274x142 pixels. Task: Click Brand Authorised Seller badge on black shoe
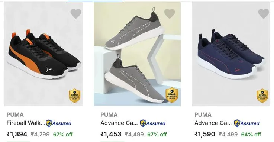(75, 96)
